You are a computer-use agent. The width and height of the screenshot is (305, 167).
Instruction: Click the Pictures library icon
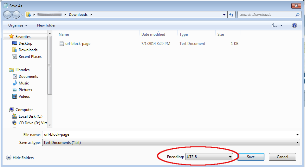coord(14,90)
